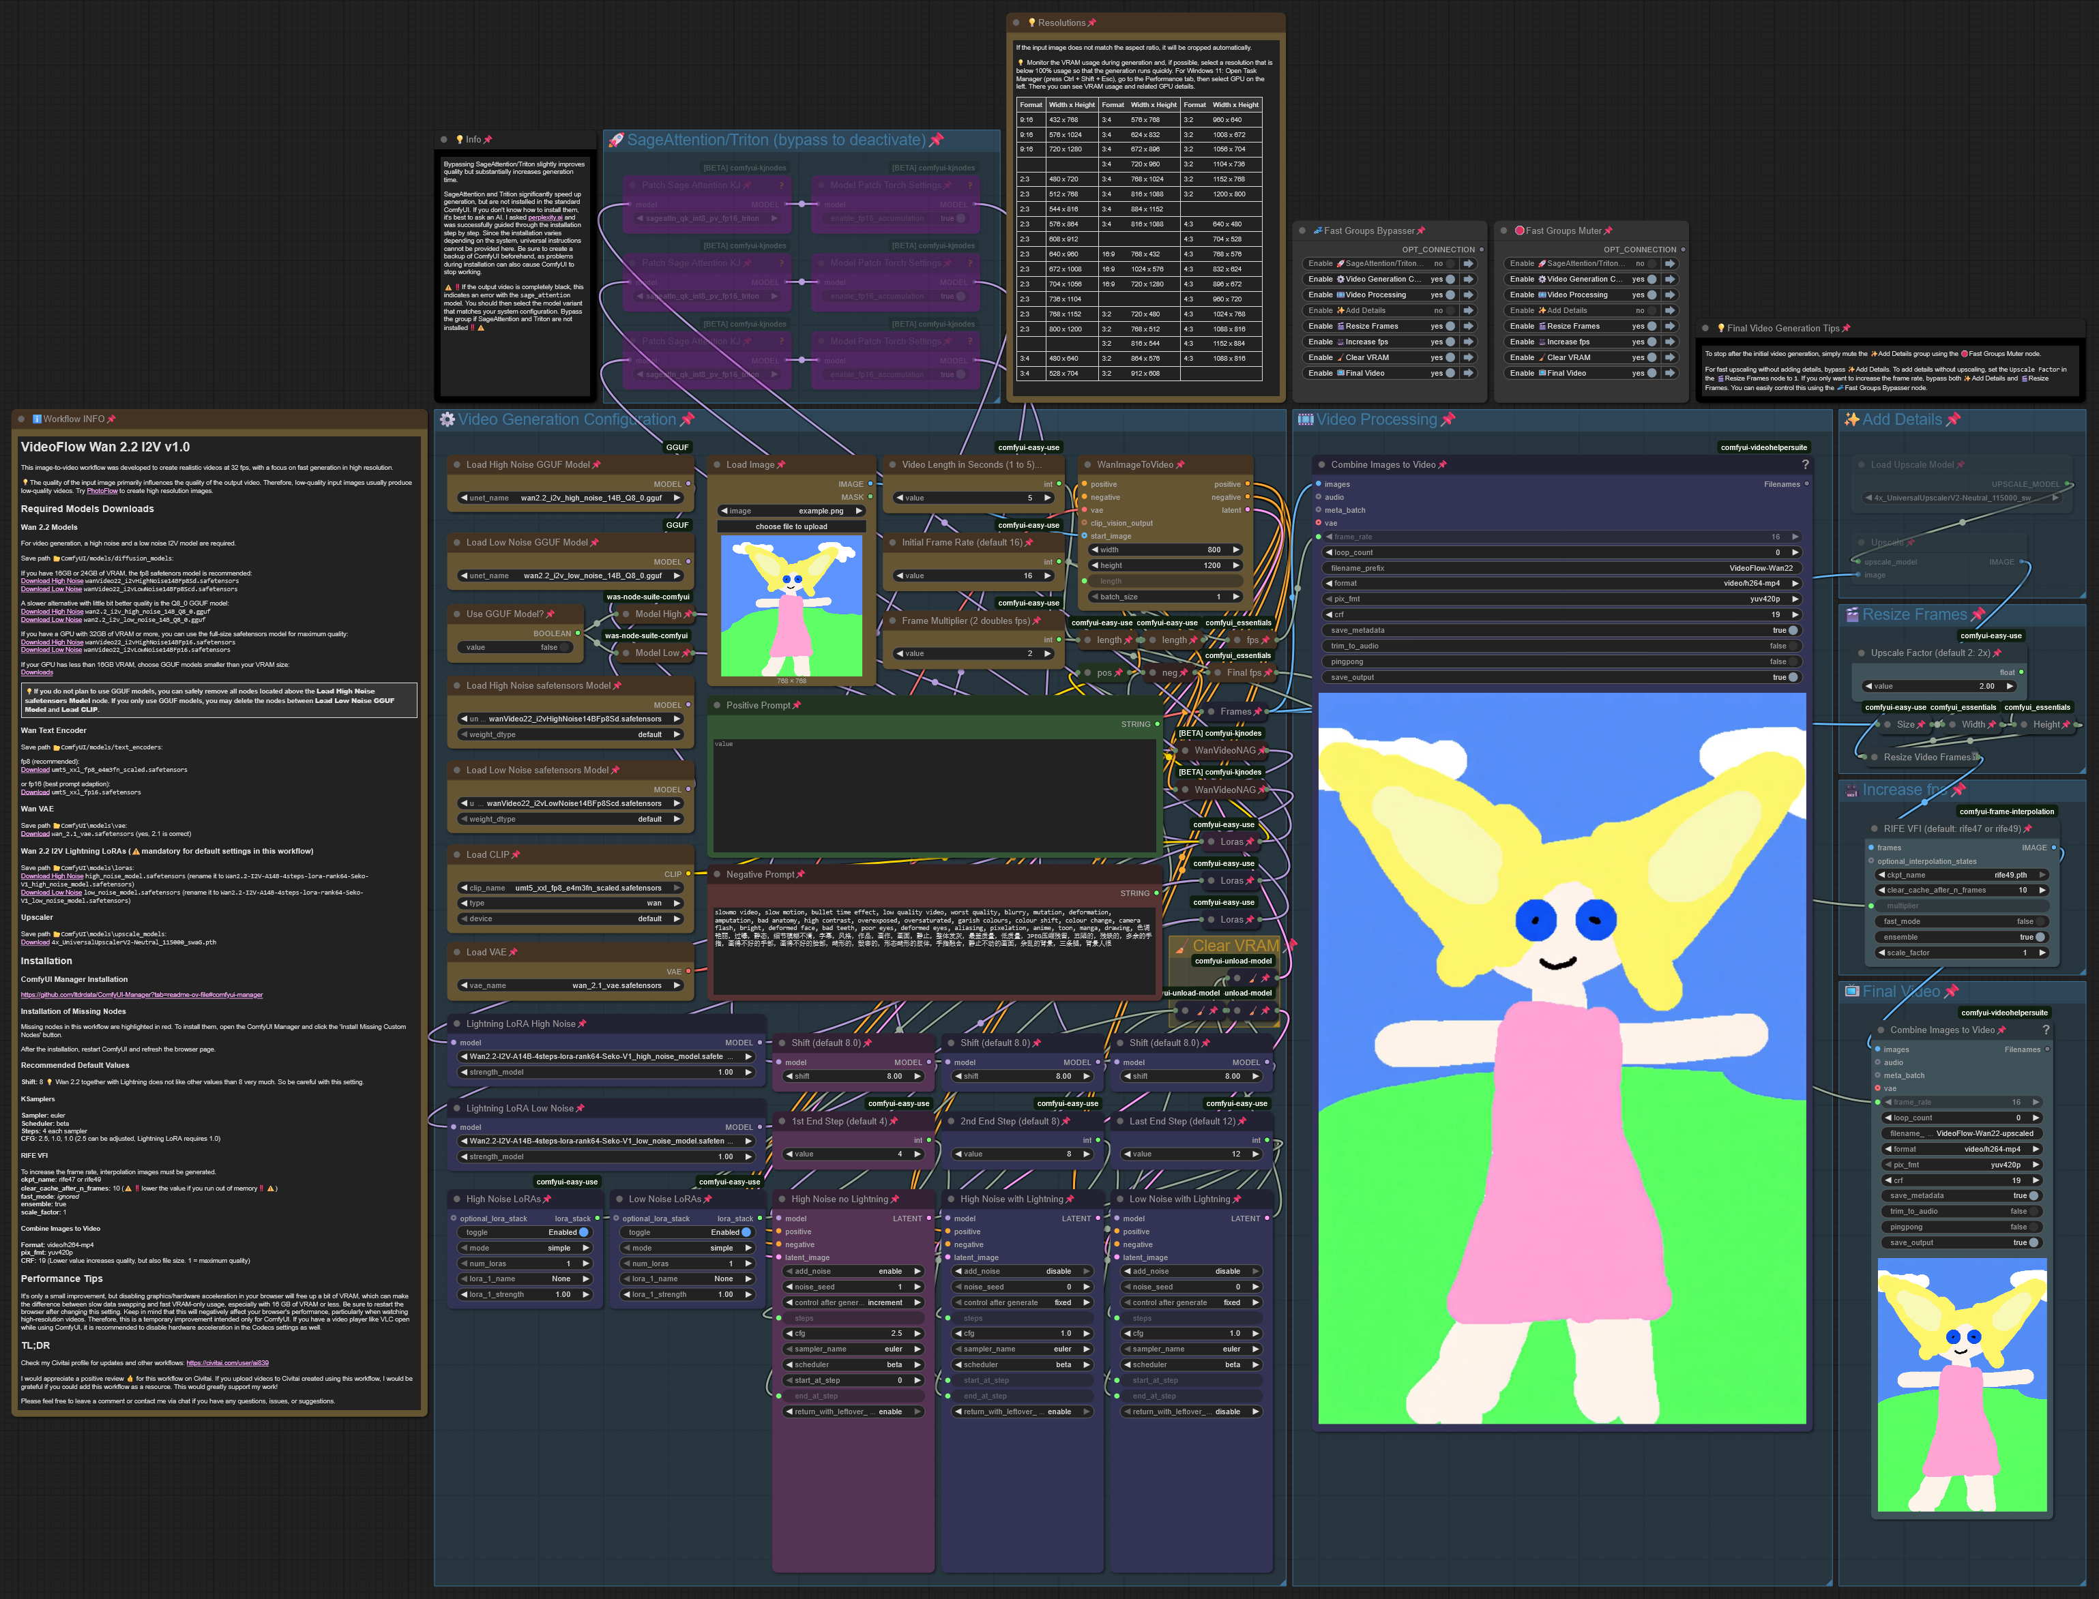Toggle pingpong option in Combine Images to Video
The width and height of the screenshot is (2099, 1599).
[x=1793, y=661]
